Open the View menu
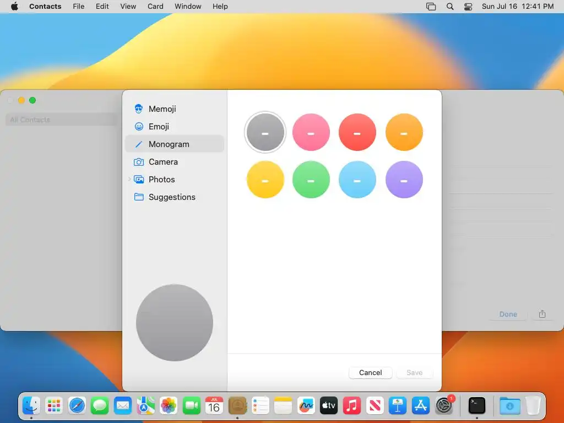This screenshot has width=564, height=423. point(128,7)
